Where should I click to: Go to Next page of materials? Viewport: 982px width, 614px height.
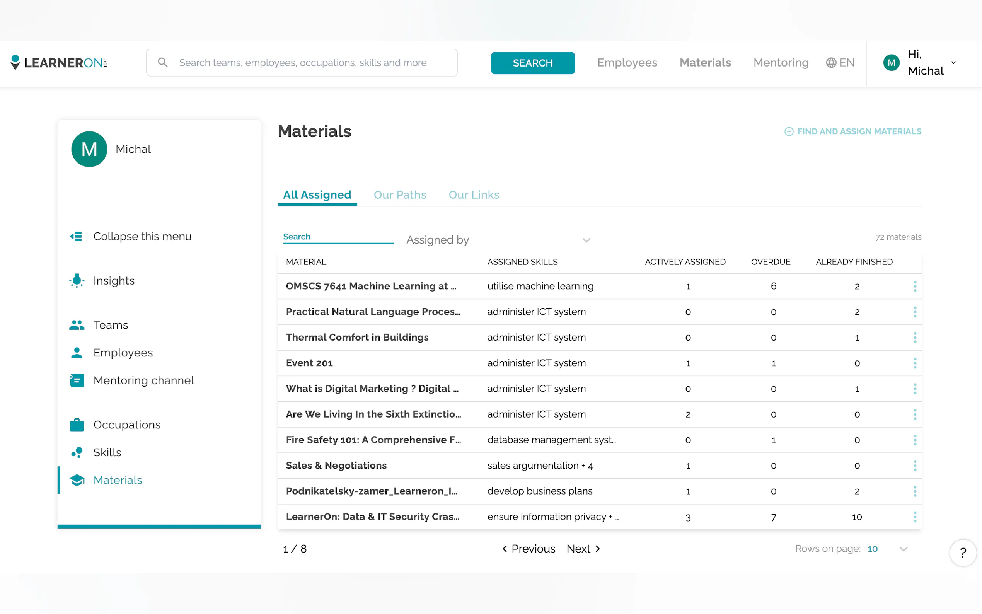point(583,549)
